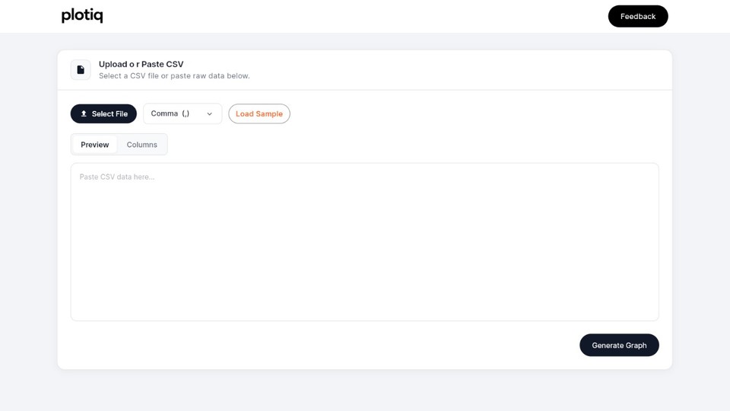This screenshot has width=730, height=411.
Task: Click the plotiq logo
Action: click(82, 16)
